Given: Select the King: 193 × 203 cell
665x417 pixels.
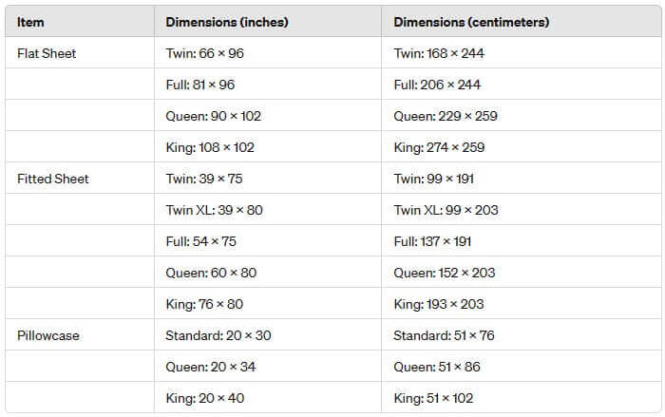Looking at the screenshot, I should coord(439,304).
